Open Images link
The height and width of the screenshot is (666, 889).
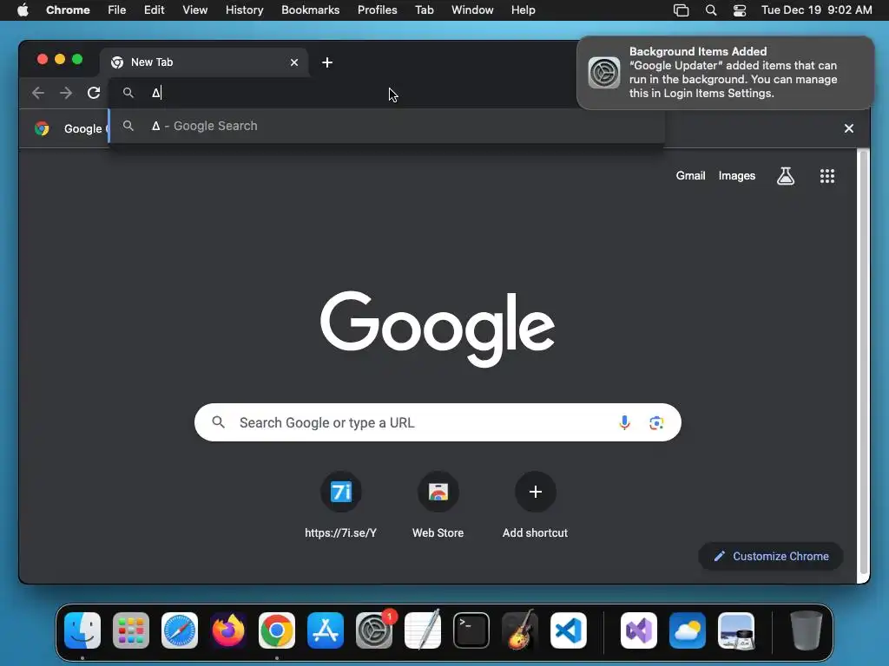[736, 175]
